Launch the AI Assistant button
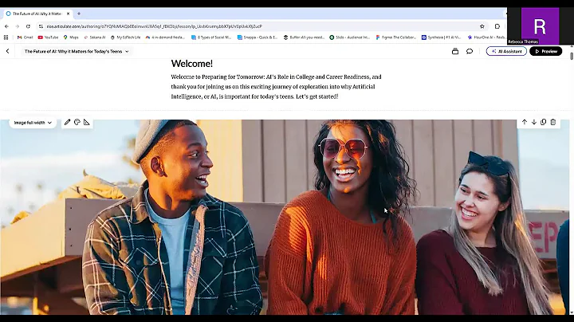Image resolution: width=574 pixels, height=322 pixels. (x=506, y=51)
